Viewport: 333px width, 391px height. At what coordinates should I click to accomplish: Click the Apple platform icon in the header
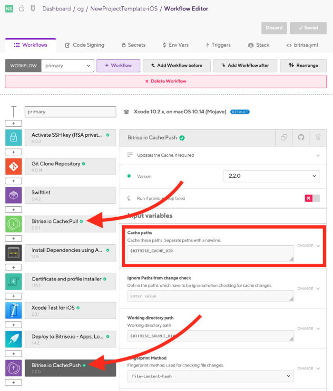(21, 9)
